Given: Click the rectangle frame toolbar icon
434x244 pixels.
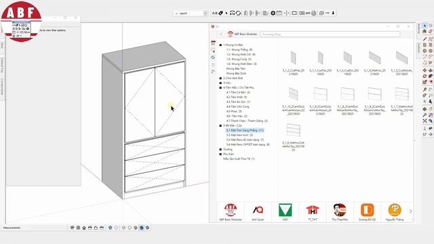Looking at the screenshot, I should click(294, 13).
